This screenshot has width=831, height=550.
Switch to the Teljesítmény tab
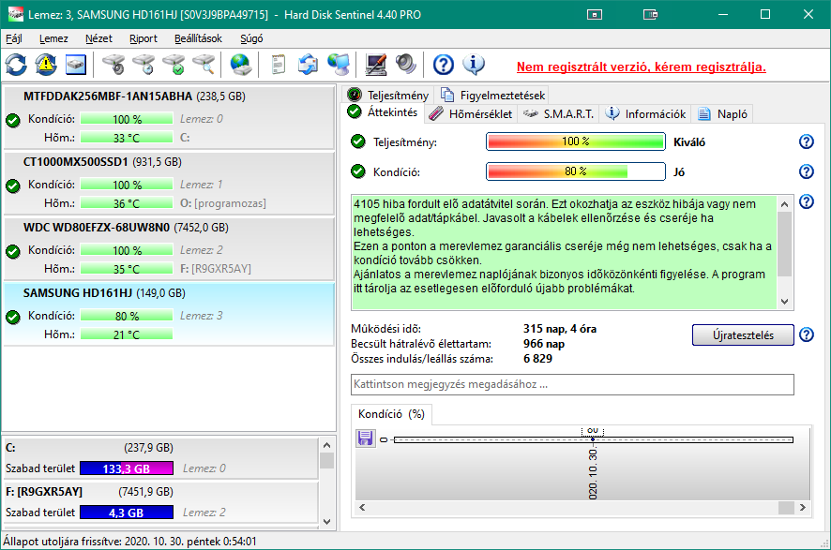388,96
